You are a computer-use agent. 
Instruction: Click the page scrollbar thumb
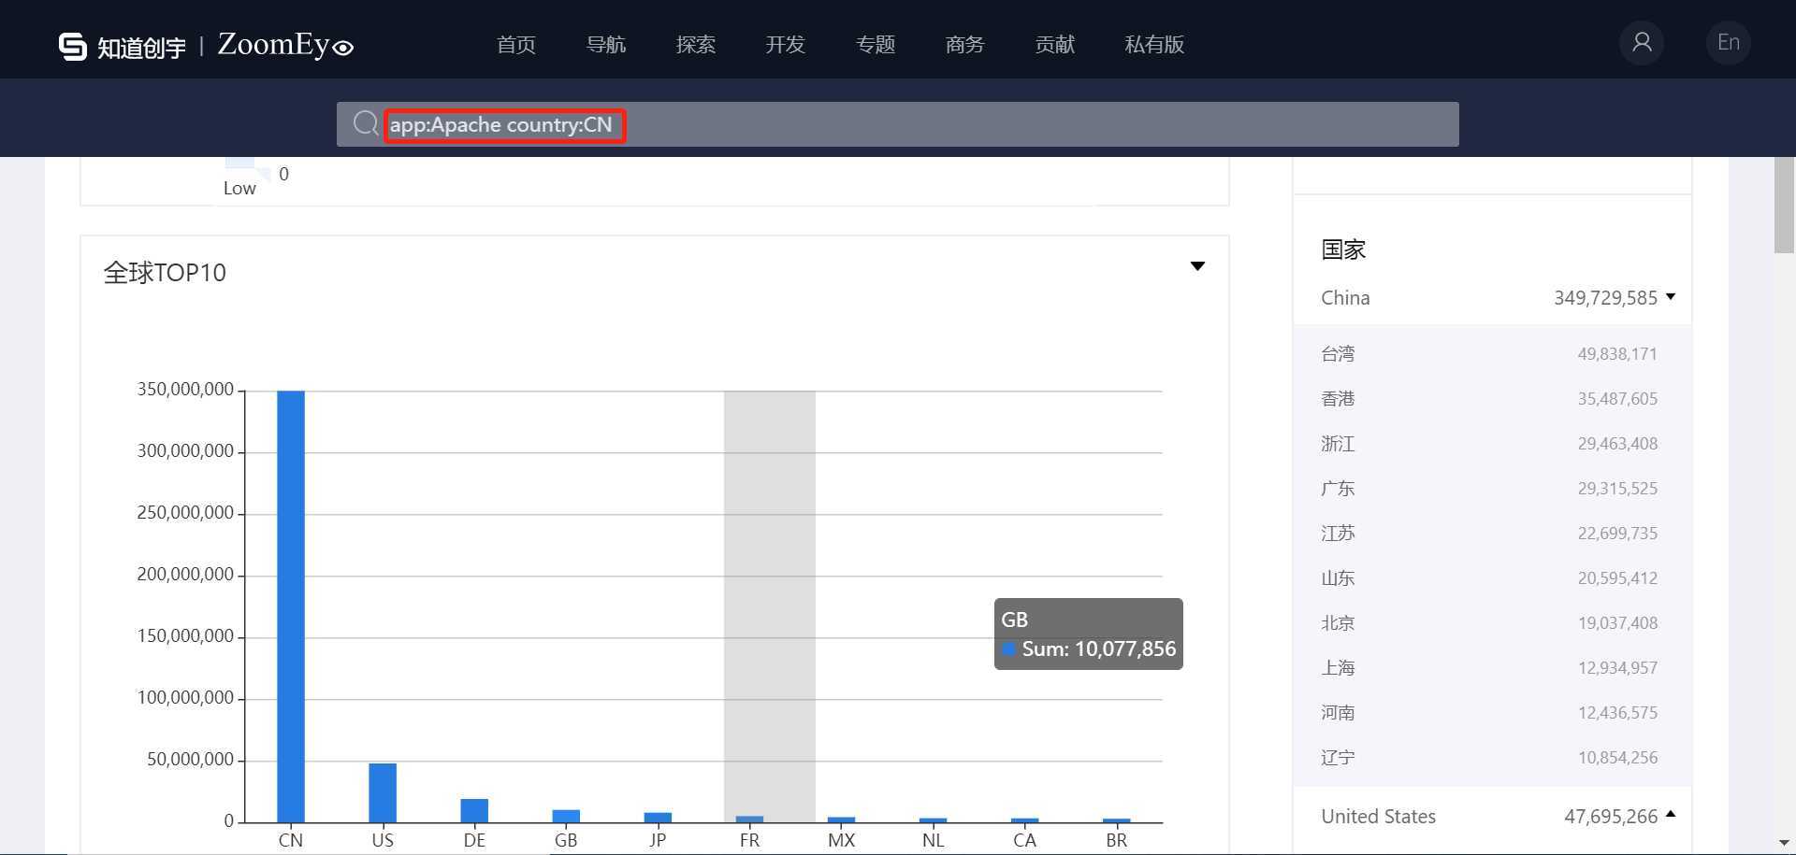click(x=1784, y=206)
